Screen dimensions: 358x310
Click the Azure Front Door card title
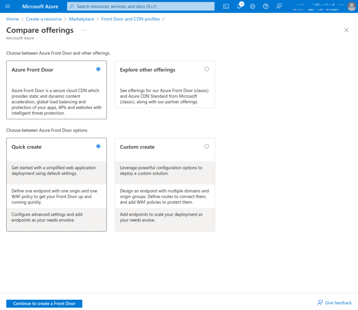click(x=33, y=70)
